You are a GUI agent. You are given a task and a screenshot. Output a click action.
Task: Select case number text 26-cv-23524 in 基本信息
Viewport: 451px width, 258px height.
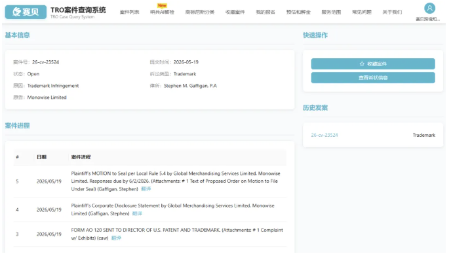[45, 62]
